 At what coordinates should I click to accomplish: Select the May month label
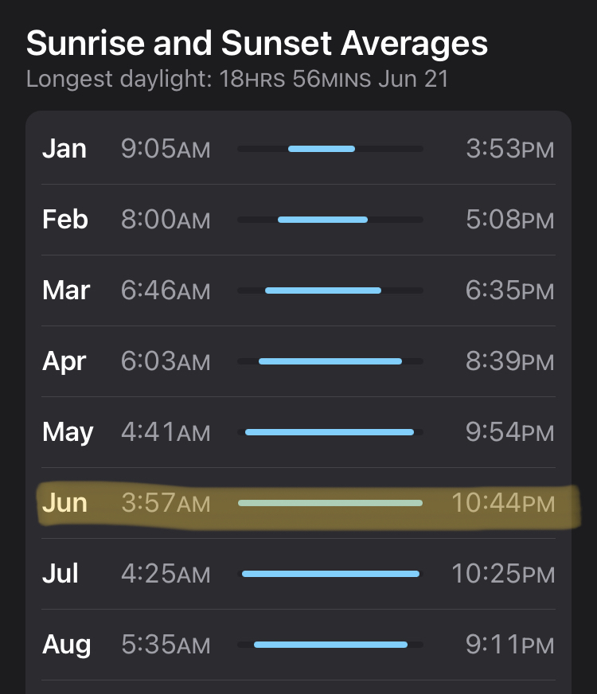(x=68, y=432)
